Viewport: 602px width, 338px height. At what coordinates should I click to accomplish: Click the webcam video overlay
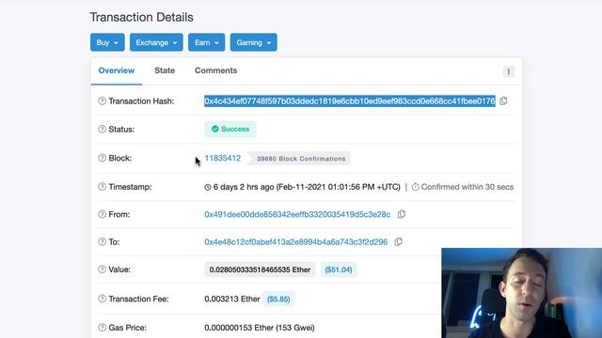point(522,293)
